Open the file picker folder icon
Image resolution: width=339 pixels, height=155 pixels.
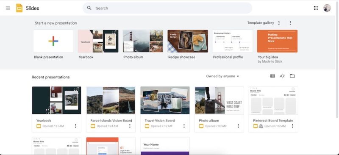[292, 76]
